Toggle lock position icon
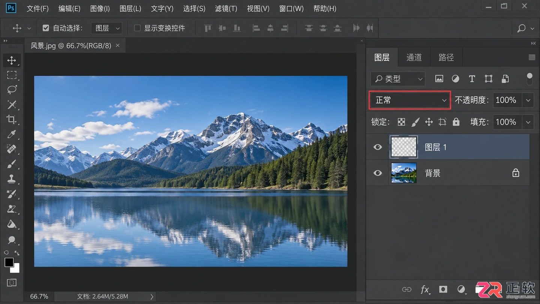Image resolution: width=540 pixels, height=304 pixels. pos(429,122)
